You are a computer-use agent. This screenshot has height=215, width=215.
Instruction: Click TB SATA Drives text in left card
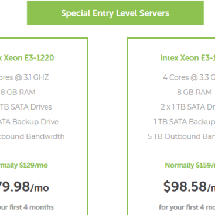tap(26, 107)
